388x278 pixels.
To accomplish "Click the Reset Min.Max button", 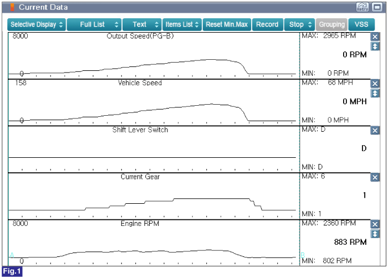I will point(227,24).
